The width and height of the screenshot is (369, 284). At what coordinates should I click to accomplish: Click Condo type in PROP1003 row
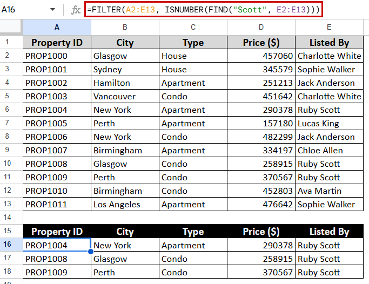point(193,96)
